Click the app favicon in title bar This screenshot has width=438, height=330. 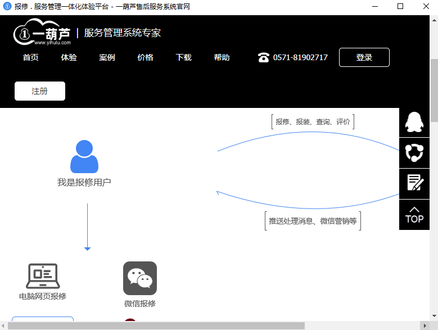pos(7,6)
